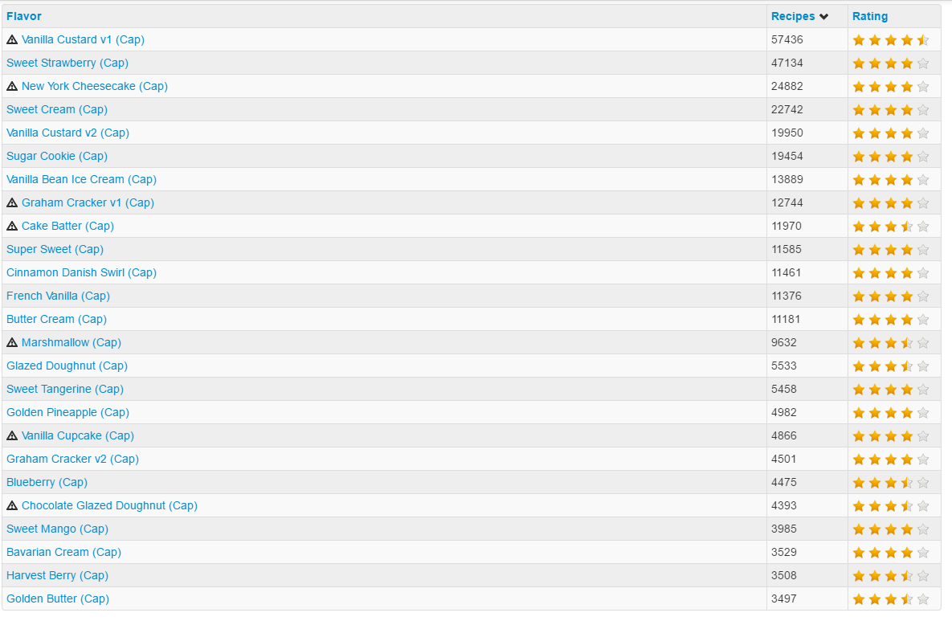Sort table by Flavor header
This screenshot has width=952, height=621.
tap(23, 16)
